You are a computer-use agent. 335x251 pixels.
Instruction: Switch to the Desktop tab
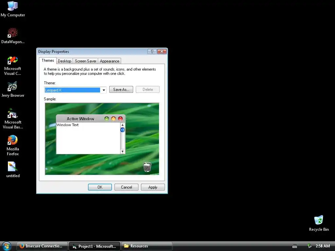point(64,61)
